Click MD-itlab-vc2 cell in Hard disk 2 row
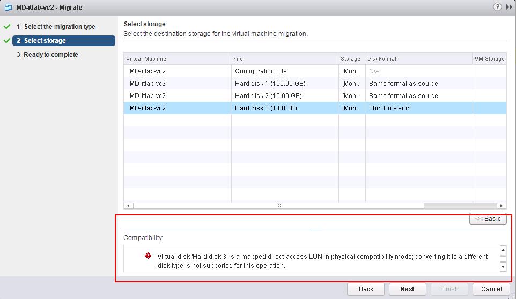The image size is (516, 299). point(178,95)
